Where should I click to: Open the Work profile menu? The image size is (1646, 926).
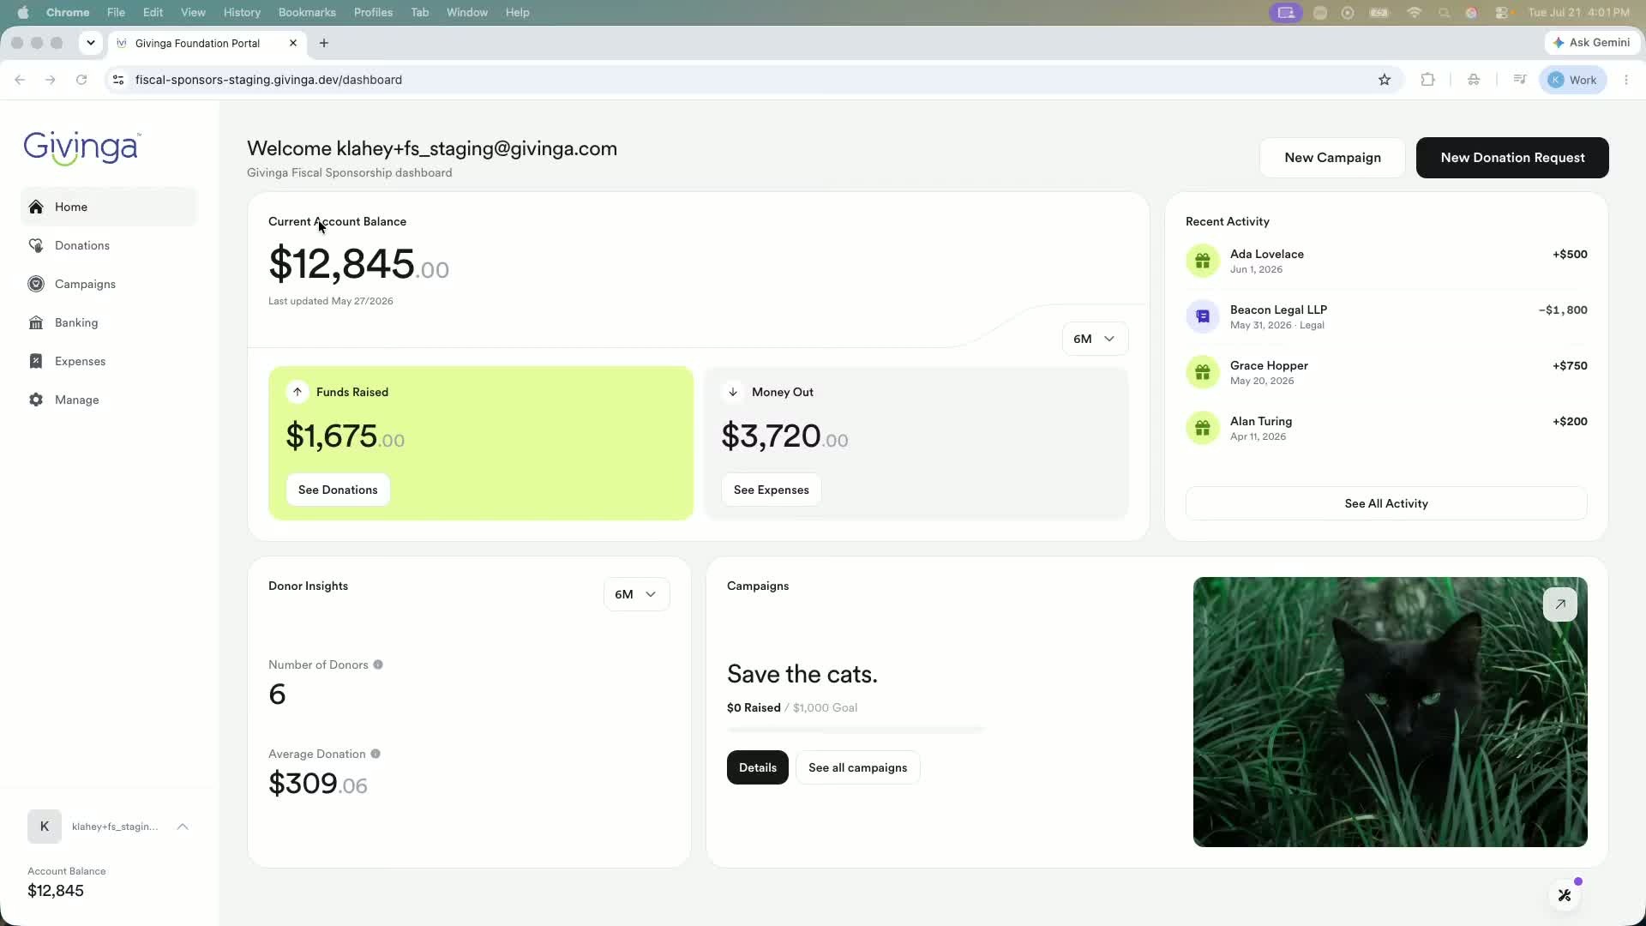tap(1573, 80)
